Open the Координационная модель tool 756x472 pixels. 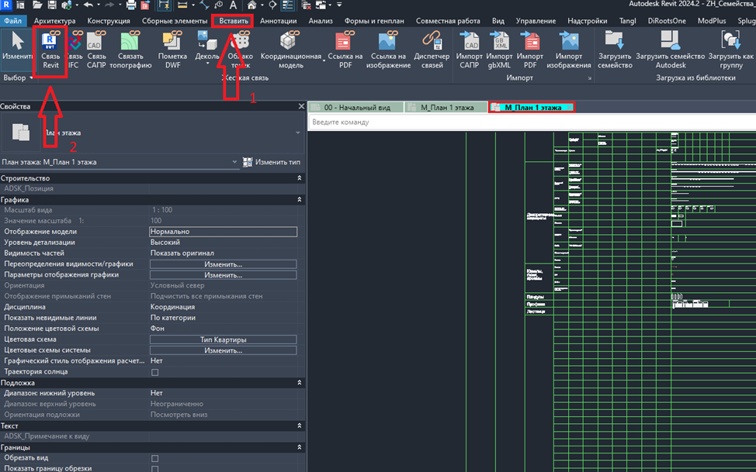291,50
